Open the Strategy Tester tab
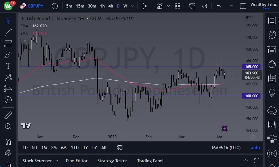The height and width of the screenshot is (167, 279). (x=112, y=161)
